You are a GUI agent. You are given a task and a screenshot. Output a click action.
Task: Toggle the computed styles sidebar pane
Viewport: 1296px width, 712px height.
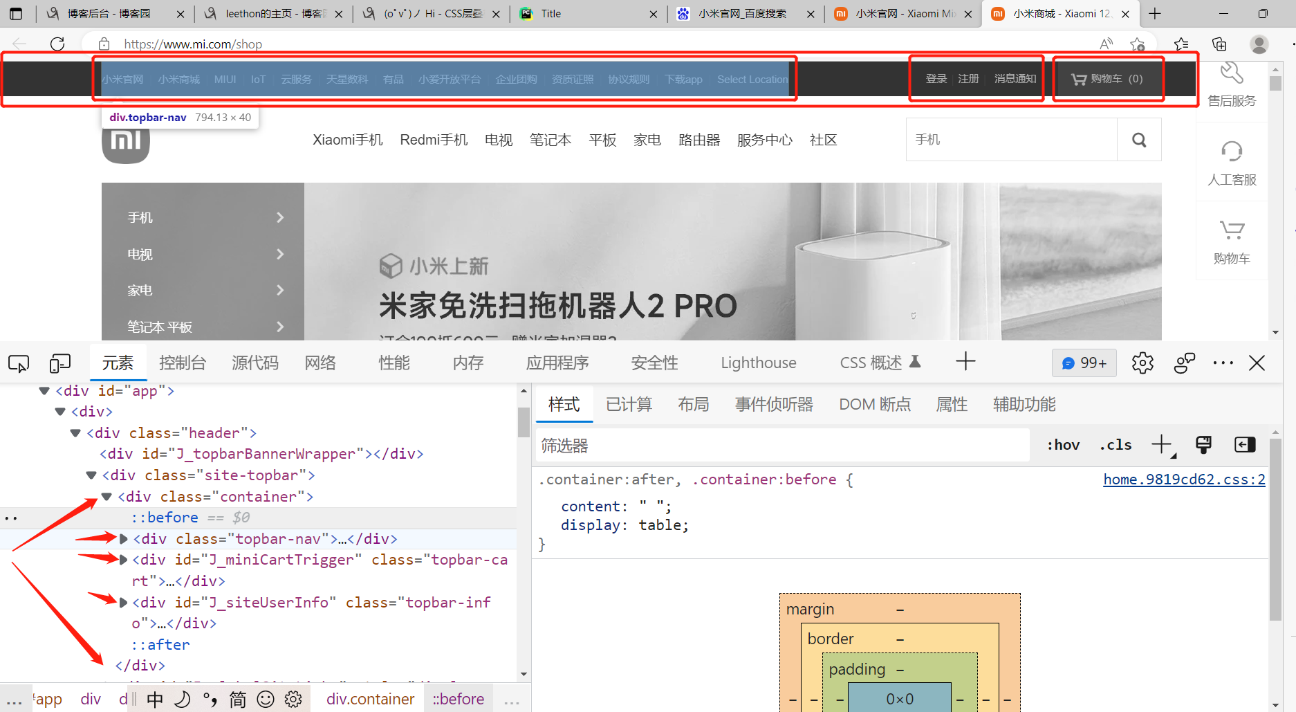tap(1245, 445)
